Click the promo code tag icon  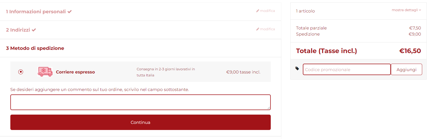[297, 68]
